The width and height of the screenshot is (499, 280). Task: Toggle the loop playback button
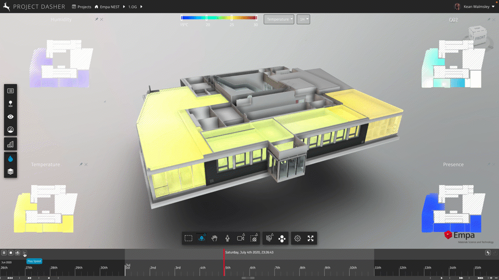click(x=17, y=253)
